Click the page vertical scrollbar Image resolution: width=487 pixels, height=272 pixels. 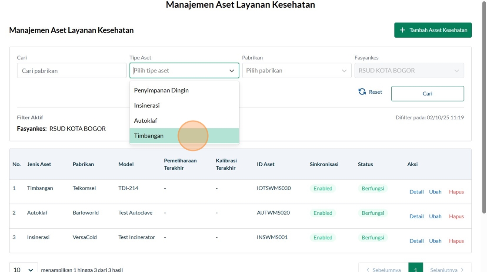pyautogui.click(x=484, y=107)
